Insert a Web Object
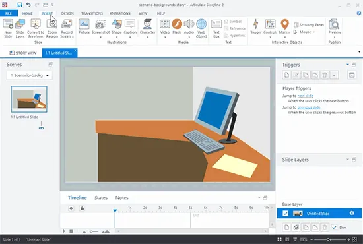363x244 pixels. coord(201,28)
